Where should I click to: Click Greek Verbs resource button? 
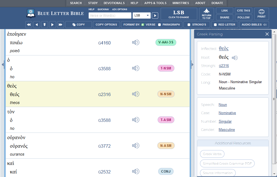[212, 154]
